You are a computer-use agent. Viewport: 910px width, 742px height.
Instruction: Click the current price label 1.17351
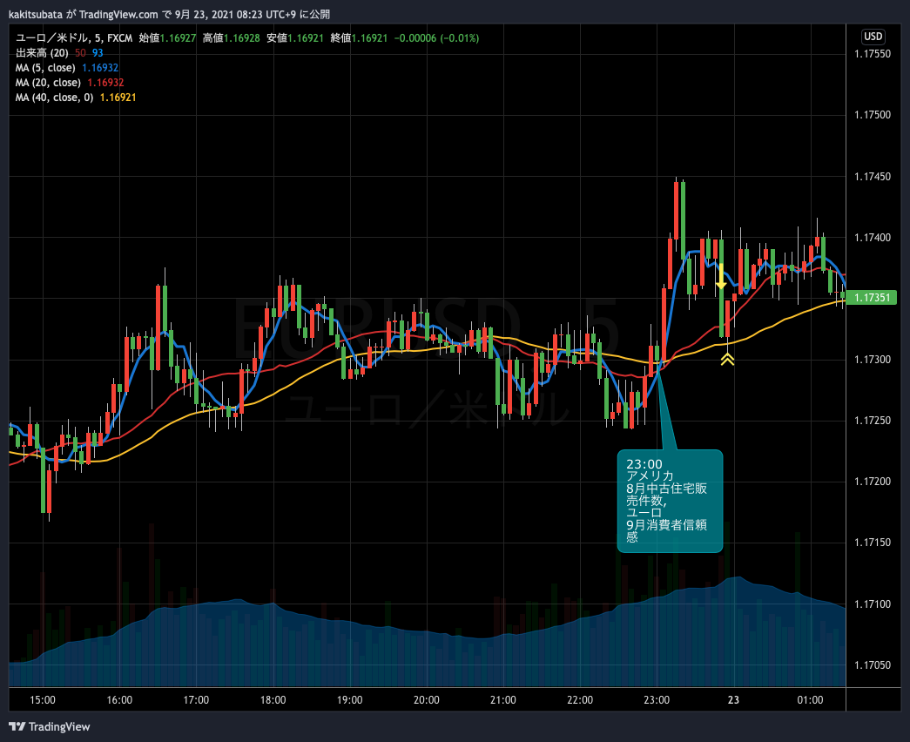pos(872,298)
